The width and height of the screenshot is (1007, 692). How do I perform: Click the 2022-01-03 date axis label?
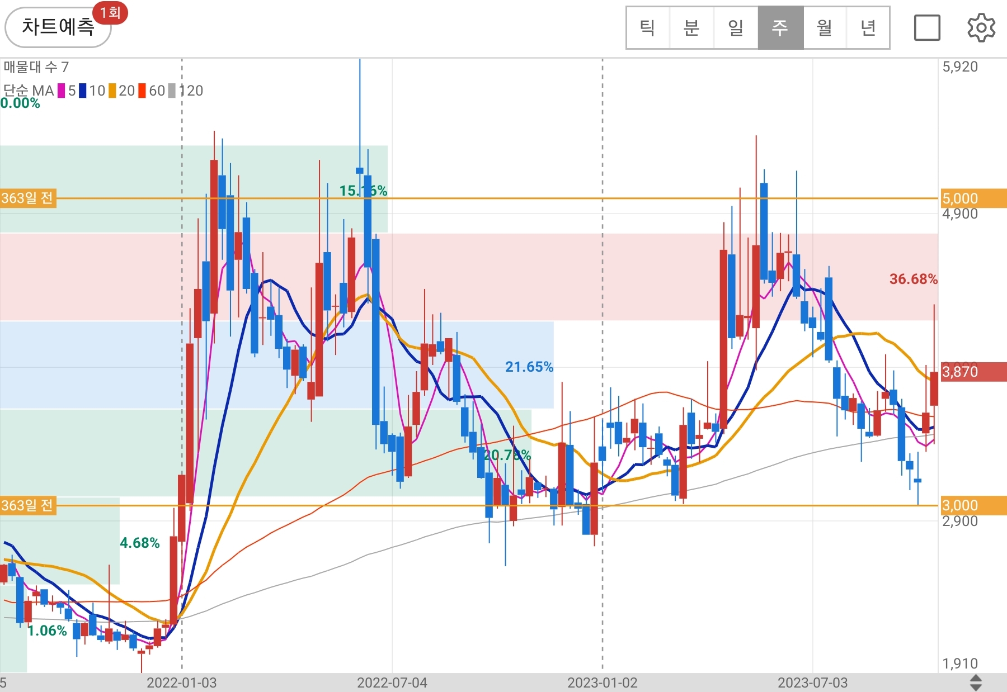181,682
